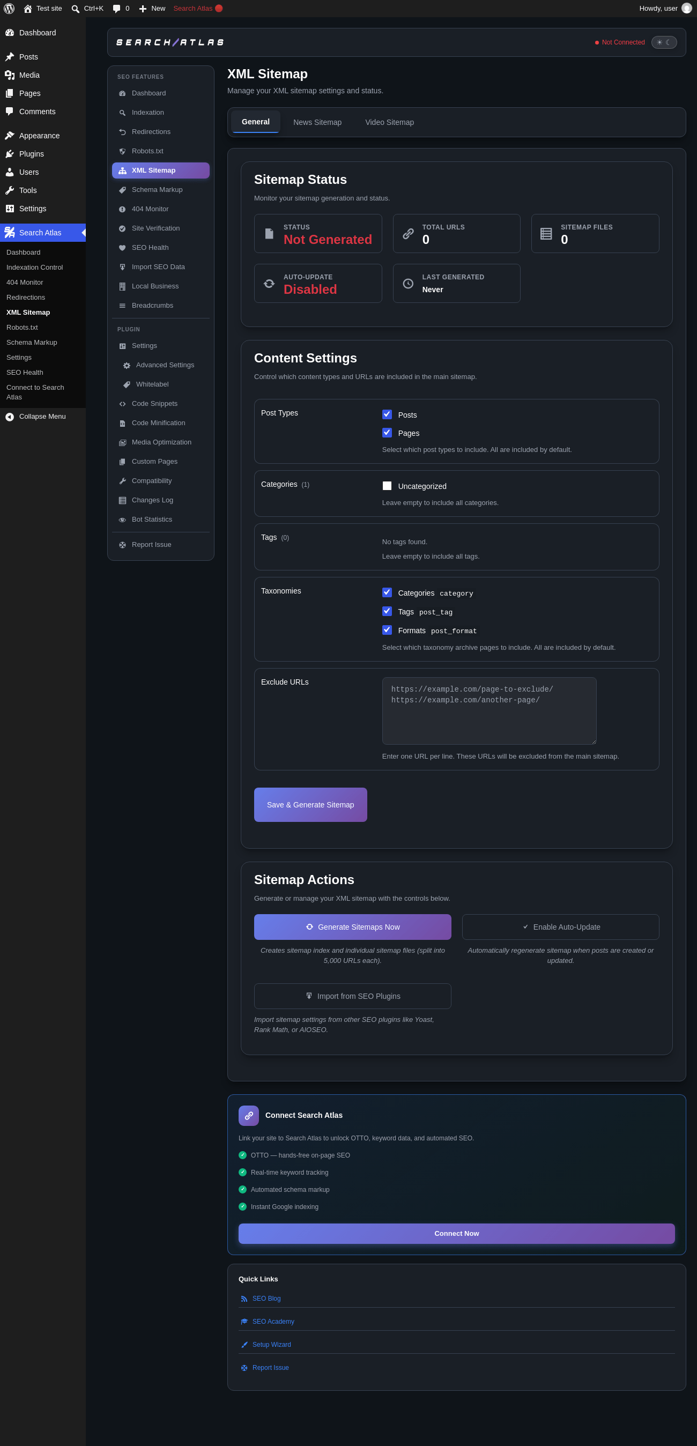
Task: Click inside the Exclude URLs text area
Action: (489, 710)
